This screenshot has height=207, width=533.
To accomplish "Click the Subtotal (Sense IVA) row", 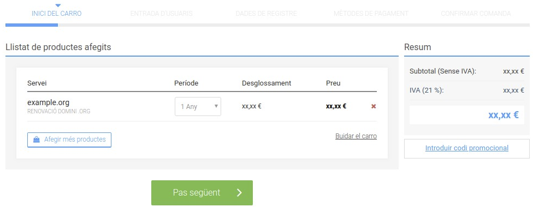I will tap(467, 71).
